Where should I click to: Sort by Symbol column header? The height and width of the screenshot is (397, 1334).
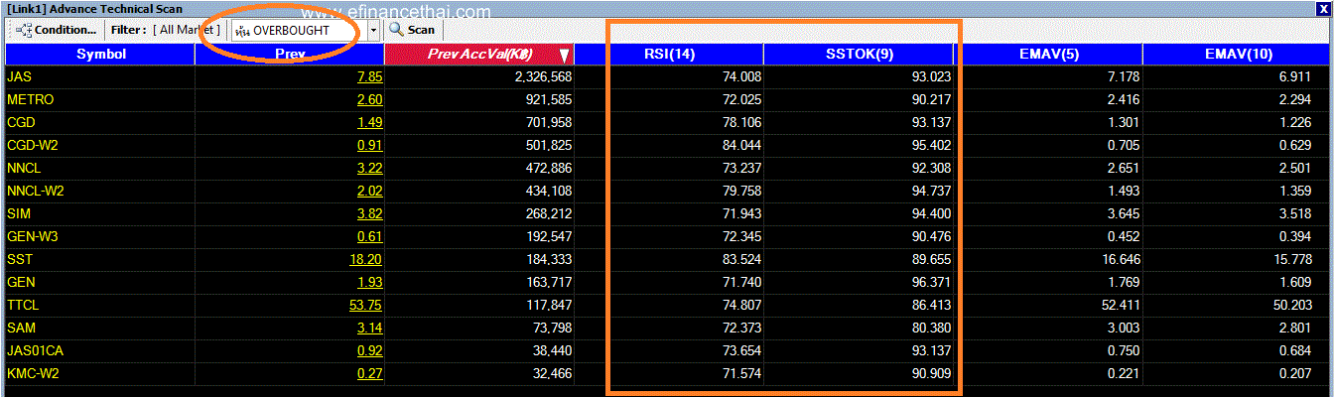click(100, 54)
